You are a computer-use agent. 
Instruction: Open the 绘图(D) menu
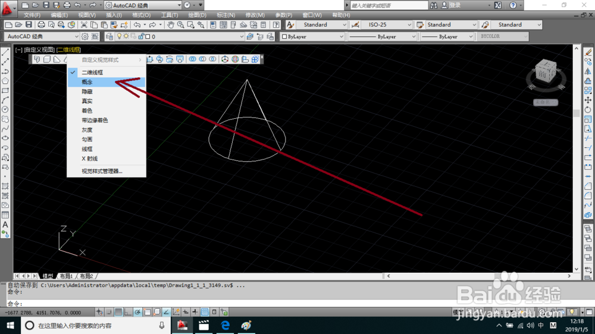tap(198, 15)
